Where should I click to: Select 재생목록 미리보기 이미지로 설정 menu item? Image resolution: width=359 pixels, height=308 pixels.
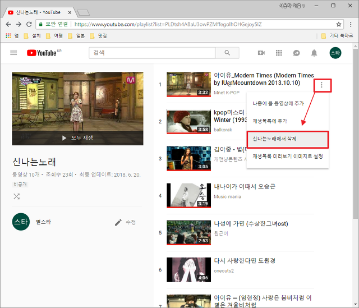(288, 157)
